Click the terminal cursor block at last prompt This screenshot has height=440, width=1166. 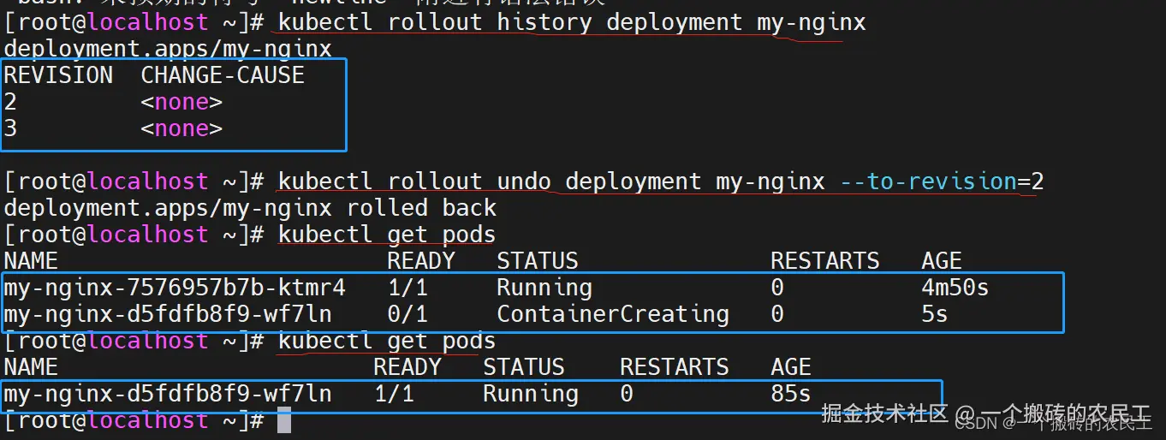[284, 420]
